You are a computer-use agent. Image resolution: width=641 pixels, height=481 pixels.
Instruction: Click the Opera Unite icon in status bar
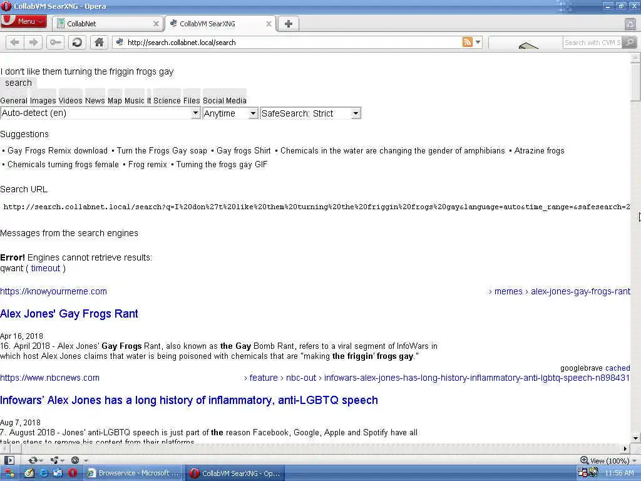point(56,460)
